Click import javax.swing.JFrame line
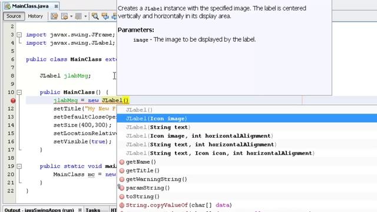The image size is (377, 212). pos(71,35)
